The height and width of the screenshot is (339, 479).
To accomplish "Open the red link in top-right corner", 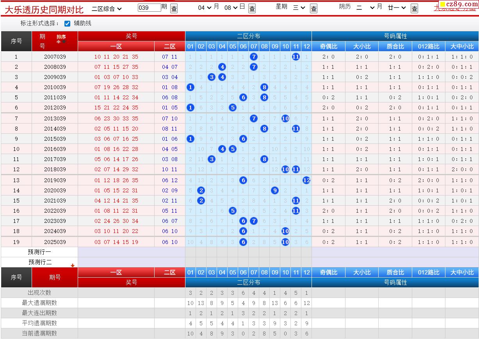I will click(455, 7).
